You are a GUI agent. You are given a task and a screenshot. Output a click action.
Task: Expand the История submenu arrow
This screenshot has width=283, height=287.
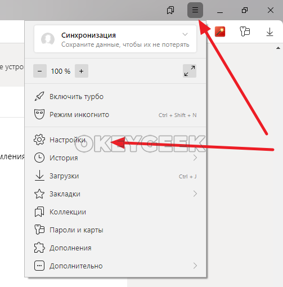click(x=195, y=158)
